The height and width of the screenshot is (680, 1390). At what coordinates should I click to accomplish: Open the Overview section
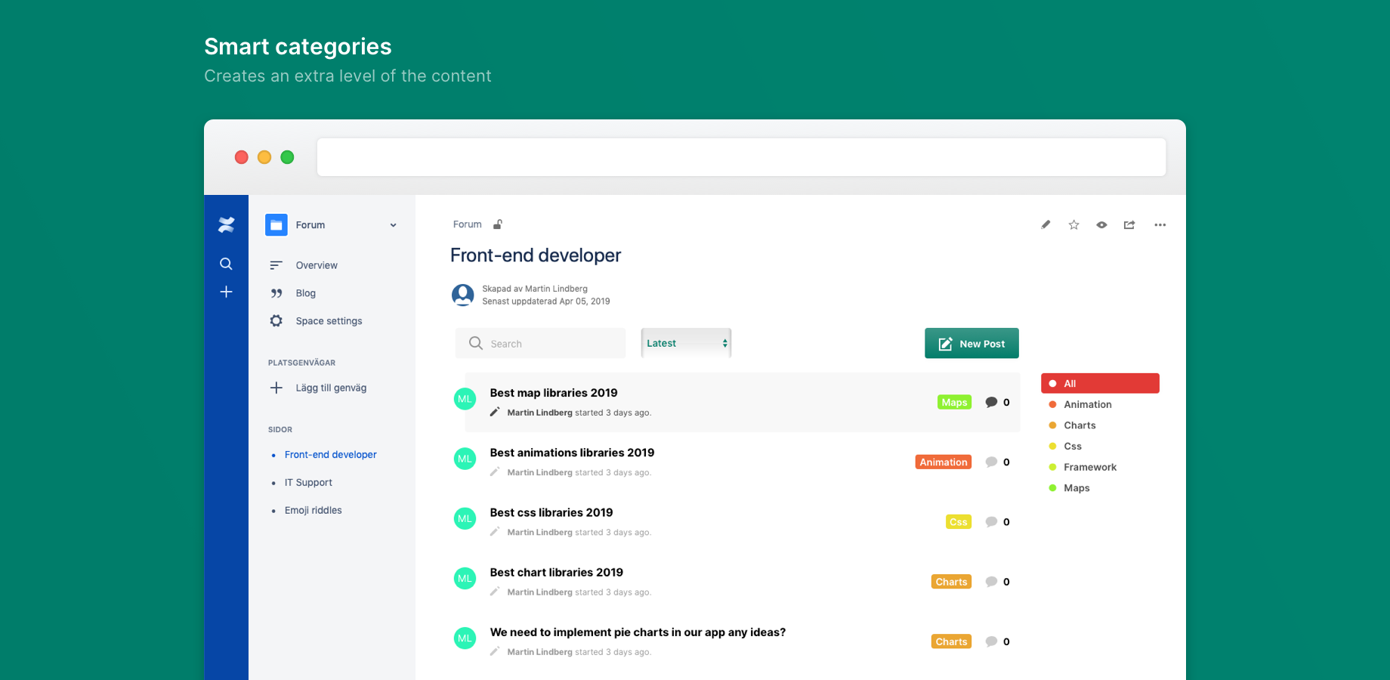(317, 265)
